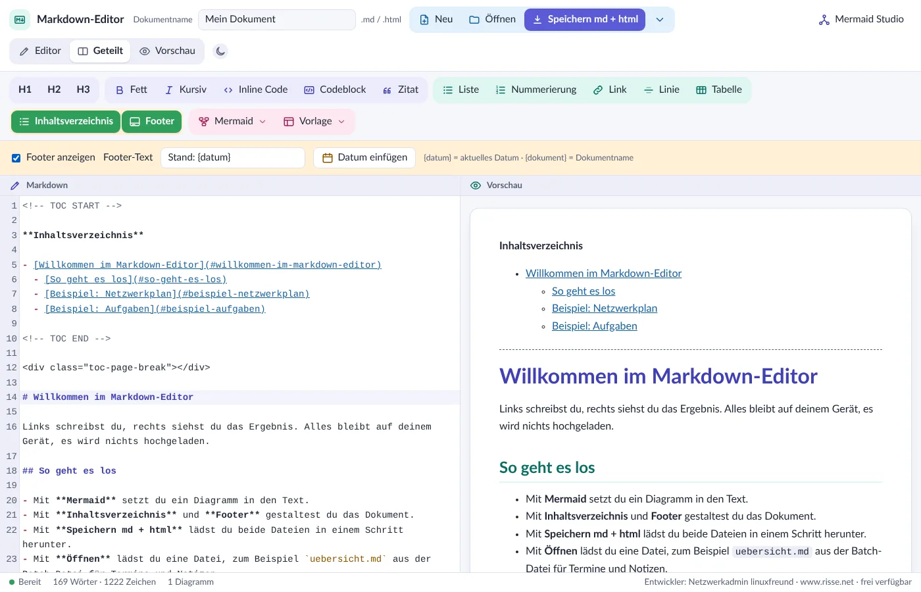Toggle dark mode with the moon icon
The image size is (921, 592).
coord(220,51)
